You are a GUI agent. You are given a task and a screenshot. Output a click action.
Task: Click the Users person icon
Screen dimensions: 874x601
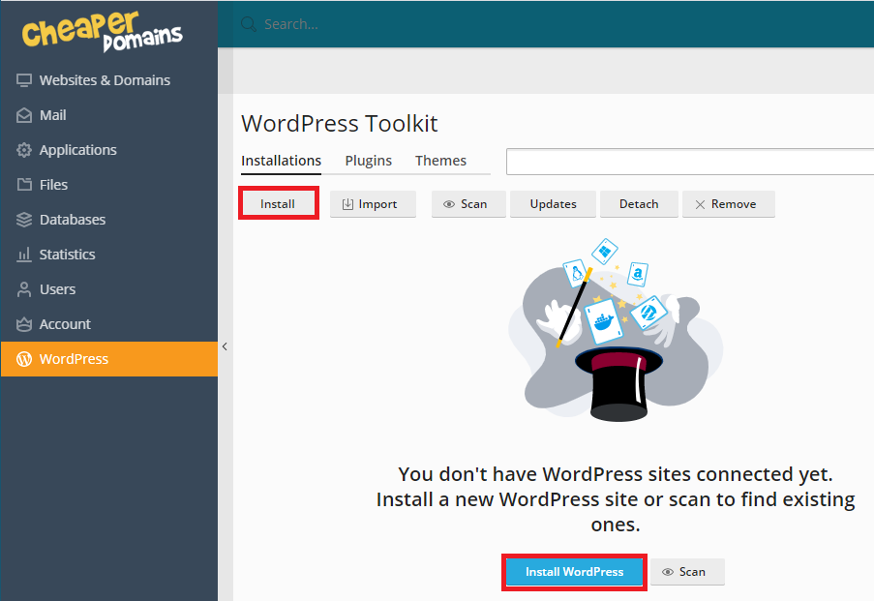click(x=24, y=289)
